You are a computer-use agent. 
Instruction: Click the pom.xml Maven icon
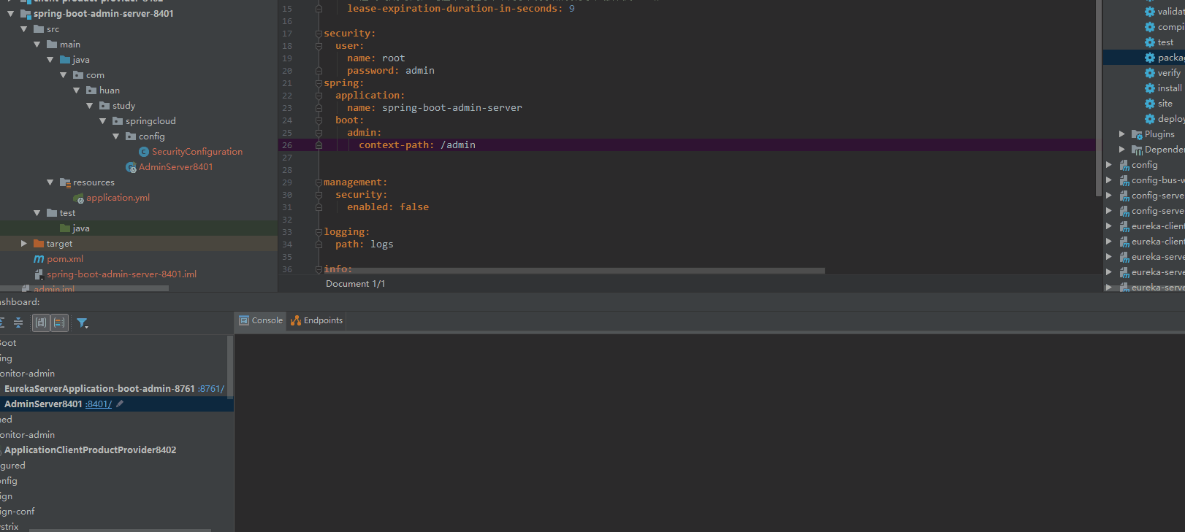pos(39,259)
